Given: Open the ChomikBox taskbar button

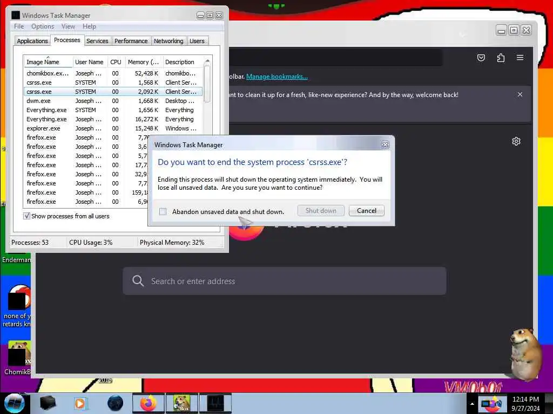Looking at the screenshot, I should pyautogui.click(x=181, y=403).
